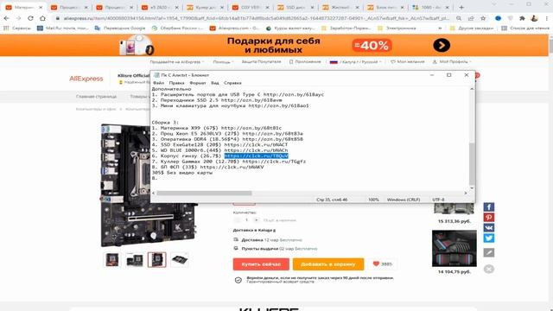
Task: Open the Продавайте на AliExpress dropdown
Action: (x=176, y=61)
